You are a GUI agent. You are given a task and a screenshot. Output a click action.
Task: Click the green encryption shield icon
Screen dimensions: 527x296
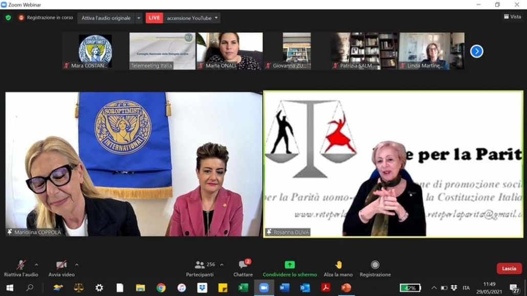pyautogui.click(x=8, y=18)
